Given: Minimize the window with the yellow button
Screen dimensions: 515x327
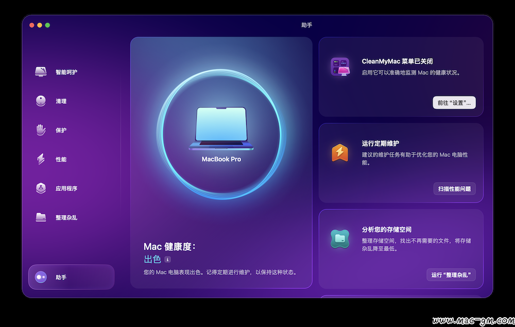Looking at the screenshot, I should click(x=40, y=25).
